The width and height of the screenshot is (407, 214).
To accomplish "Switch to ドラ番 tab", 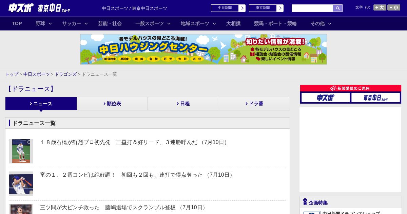I will 254,104.
